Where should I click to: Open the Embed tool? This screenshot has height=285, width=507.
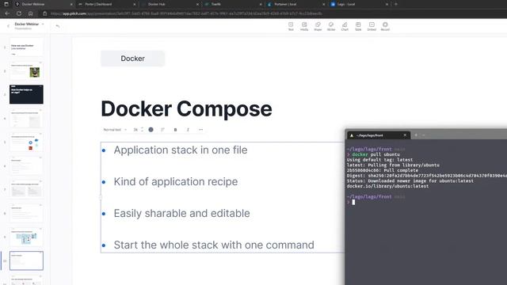pyautogui.click(x=372, y=26)
